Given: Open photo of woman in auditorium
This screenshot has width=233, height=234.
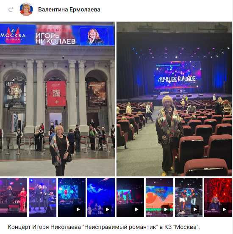Looking at the screenshot, I should (174, 99).
